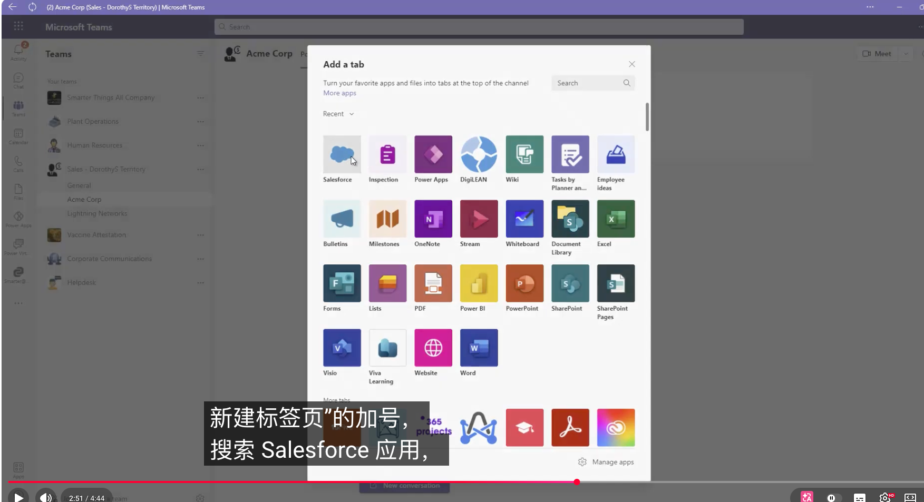The height and width of the screenshot is (502, 924).
Task: Click the Meet button
Action: click(877, 54)
